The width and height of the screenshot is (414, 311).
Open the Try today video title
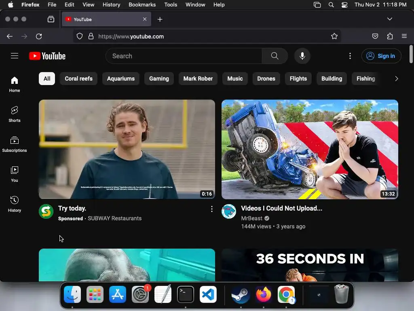coord(72,209)
